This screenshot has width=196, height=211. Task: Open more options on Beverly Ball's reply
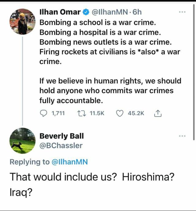[182, 136]
